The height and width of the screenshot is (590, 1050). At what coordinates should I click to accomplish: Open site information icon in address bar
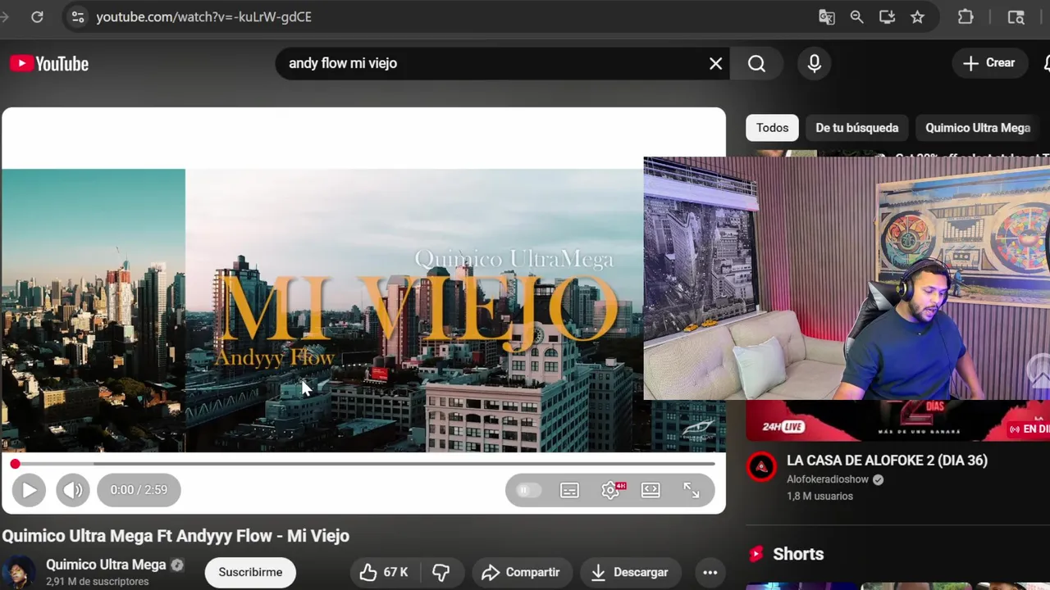[x=77, y=16]
